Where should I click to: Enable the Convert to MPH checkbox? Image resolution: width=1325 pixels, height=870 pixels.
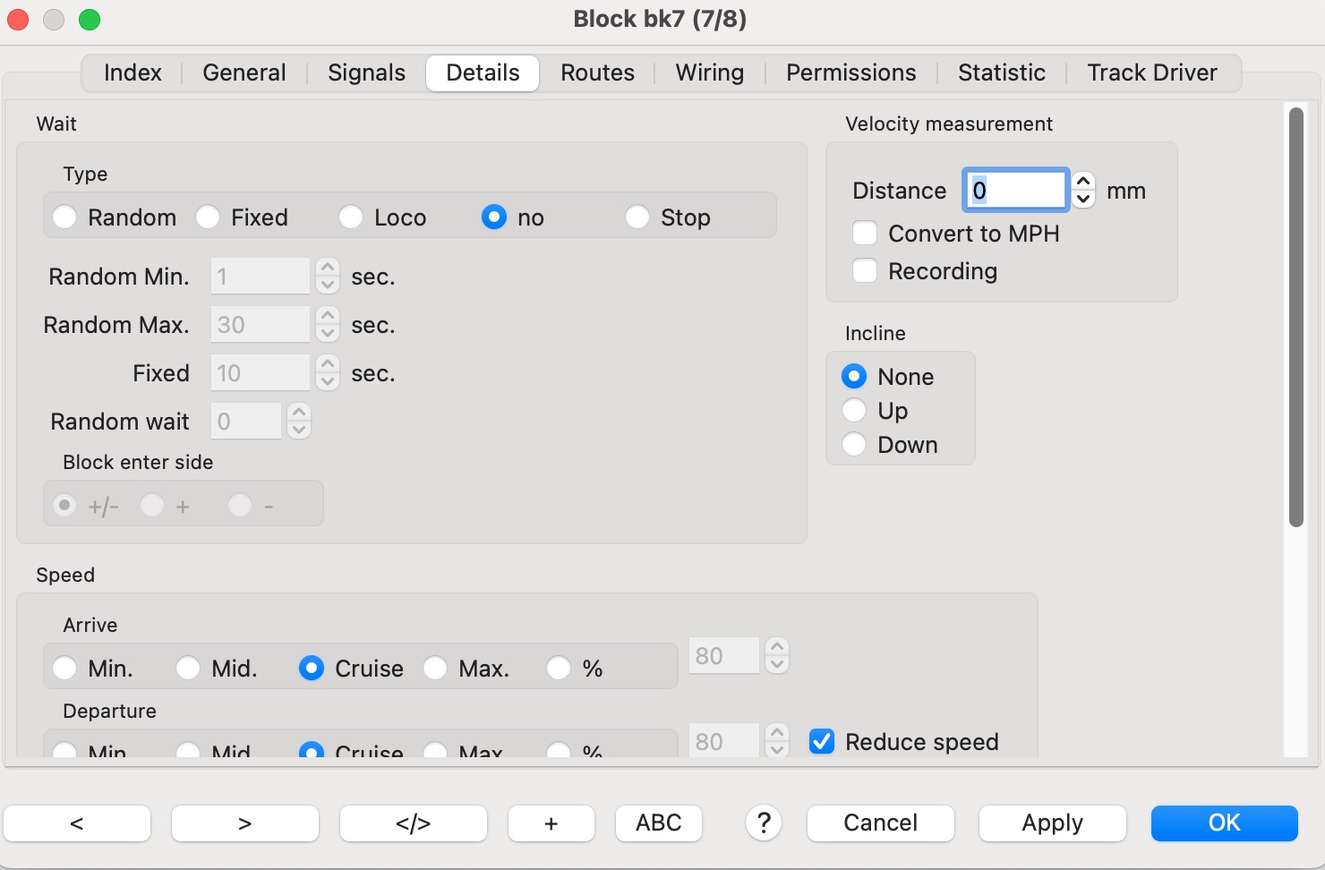865,234
